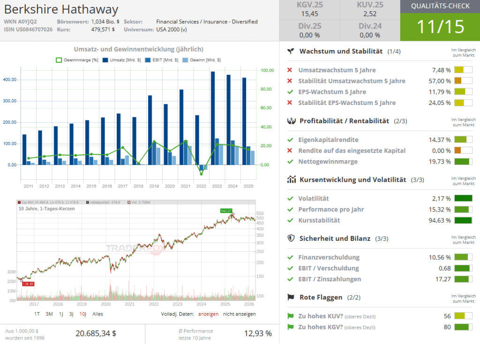
Task: Click the red X beside Rendite auf das eingesetzte Kapital
Action: click(x=290, y=150)
